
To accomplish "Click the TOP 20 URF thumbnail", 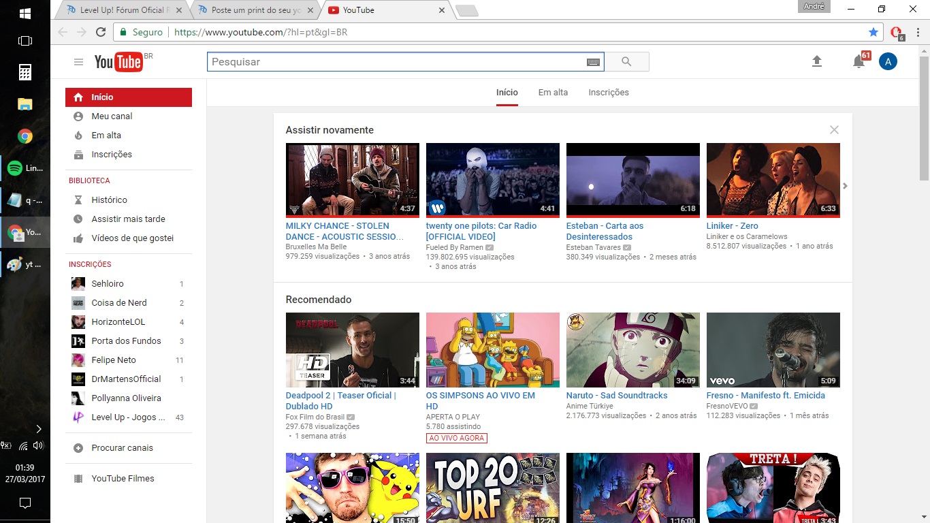I will (x=493, y=488).
